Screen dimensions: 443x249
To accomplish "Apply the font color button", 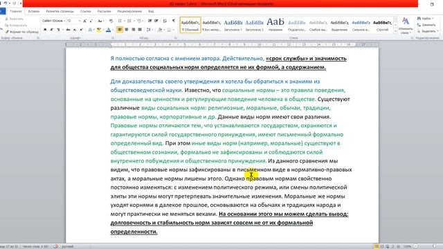I will pos(108,30).
